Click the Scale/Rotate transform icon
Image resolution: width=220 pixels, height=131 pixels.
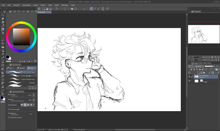[75, 9]
